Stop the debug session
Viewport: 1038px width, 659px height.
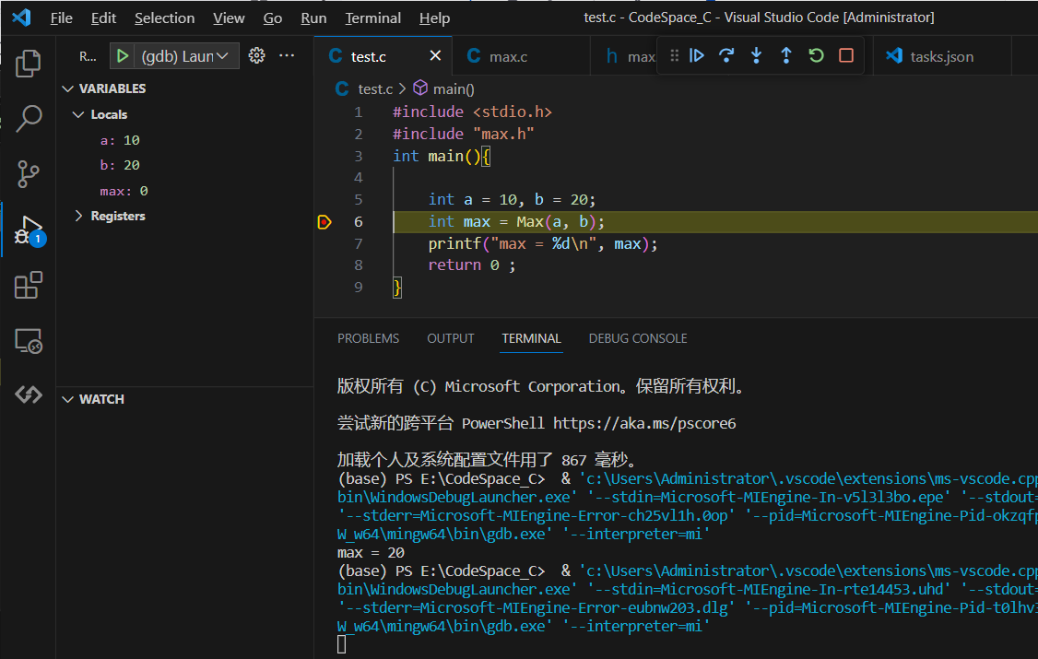pyautogui.click(x=846, y=55)
